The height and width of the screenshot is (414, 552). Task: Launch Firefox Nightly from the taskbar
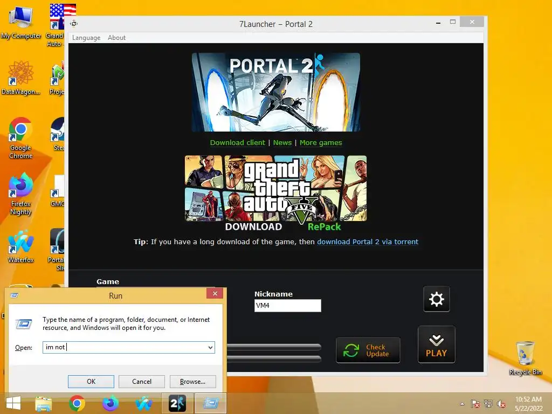click(x=110, y=403)
